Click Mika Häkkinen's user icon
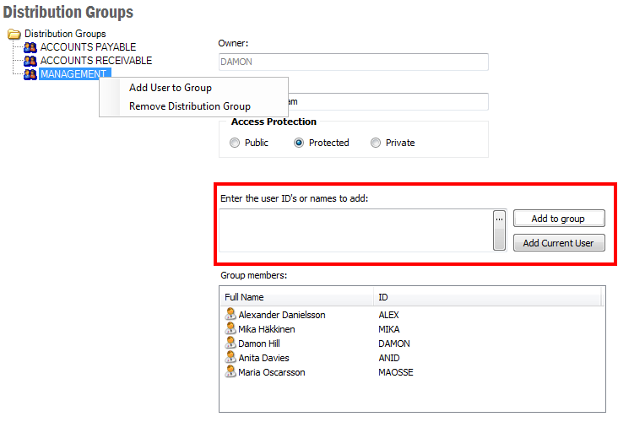The image size is (618, 422). (x=230, y=328)
